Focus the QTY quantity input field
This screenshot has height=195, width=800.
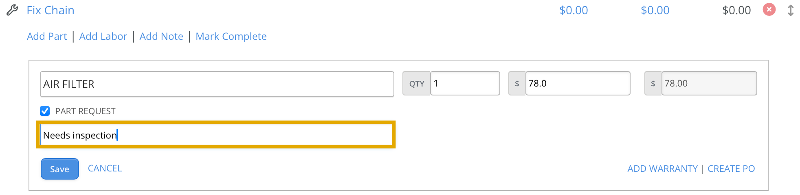tap(465, 83)
